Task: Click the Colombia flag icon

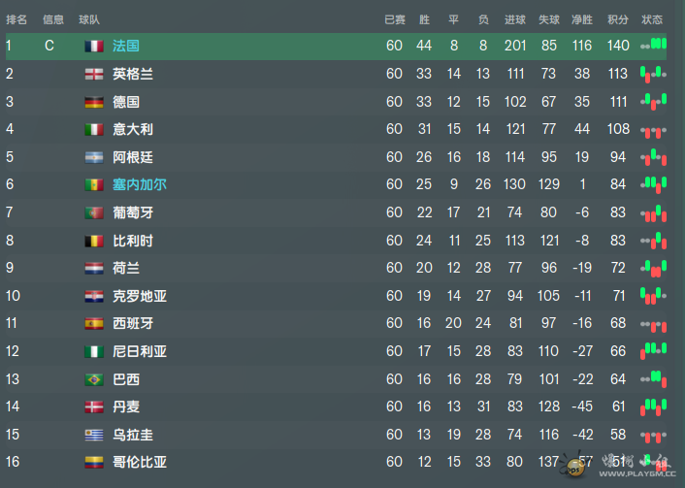Action: (x=94, y=462)
